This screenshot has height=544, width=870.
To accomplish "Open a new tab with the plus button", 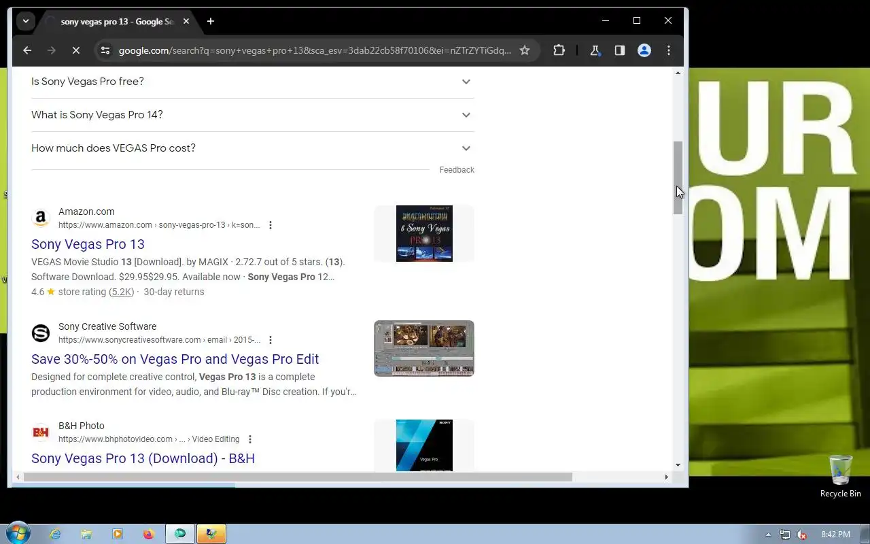I will tap(211, 21).
